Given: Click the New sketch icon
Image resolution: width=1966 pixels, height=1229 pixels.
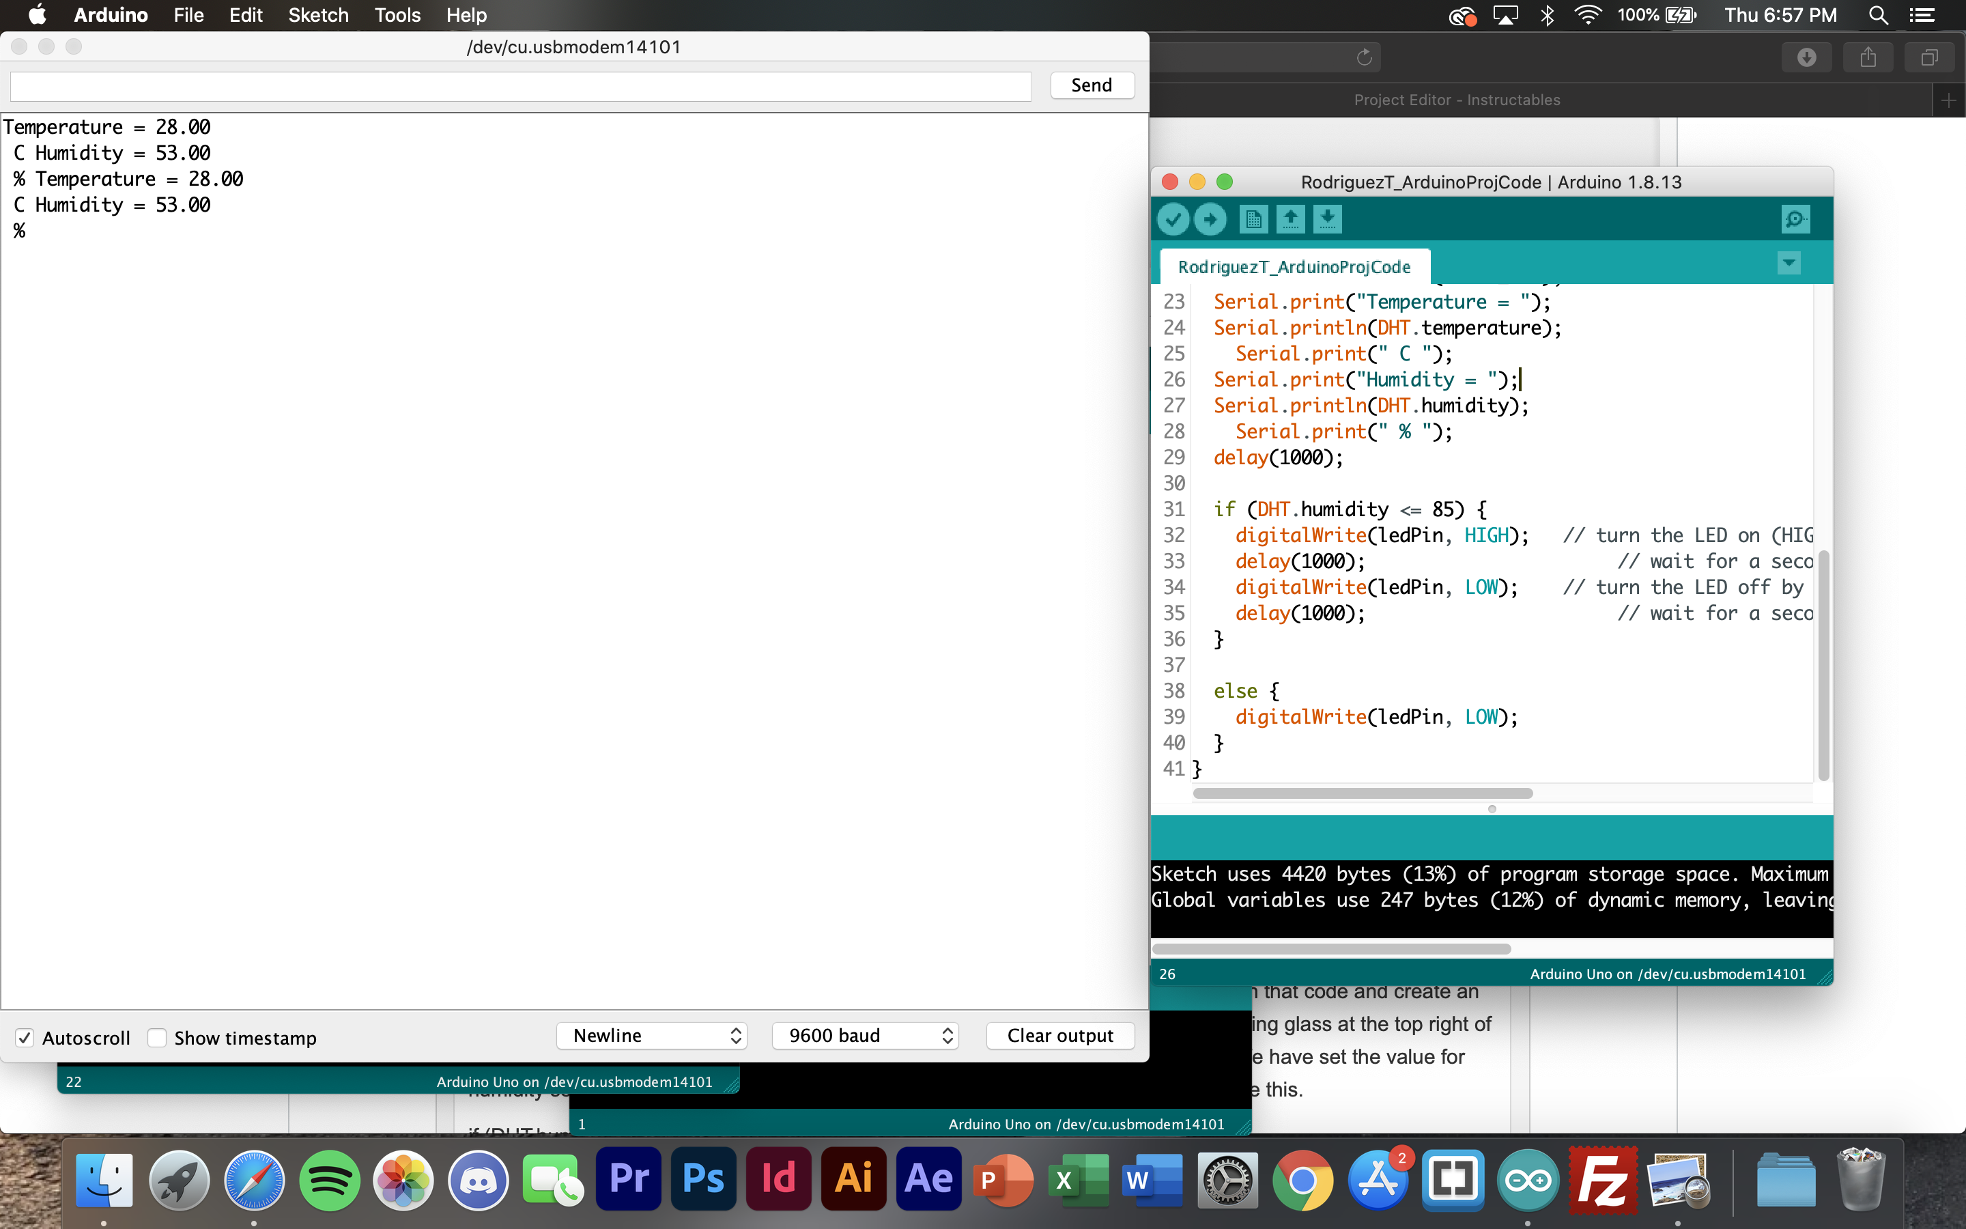Looking at the screenshot, I should pos(1253,218).
